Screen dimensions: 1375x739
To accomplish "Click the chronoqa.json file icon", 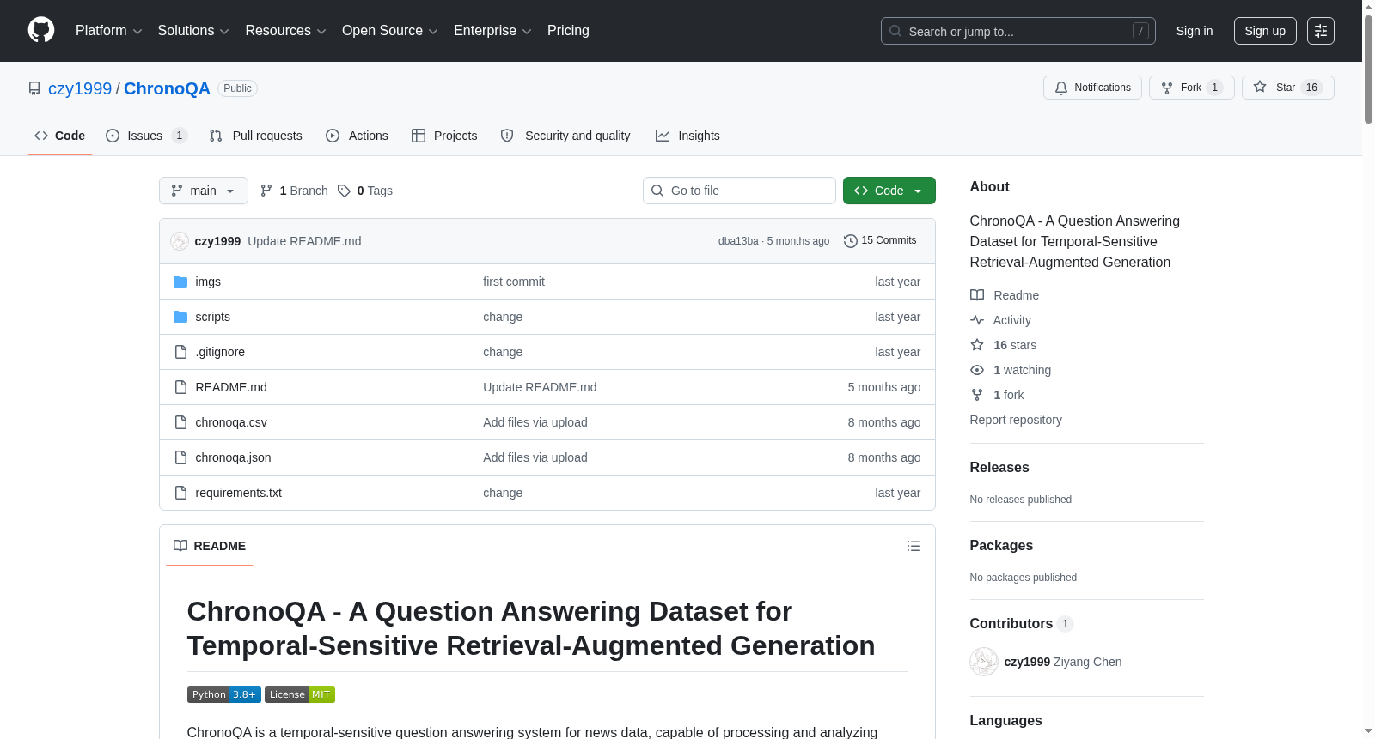I will [x=180, y=457].
